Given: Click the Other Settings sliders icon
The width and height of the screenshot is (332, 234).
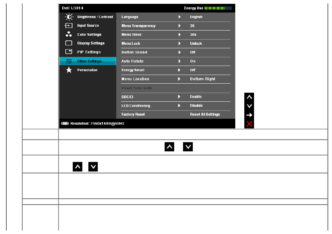Looking at the screenshot, I should coord(69,61).
